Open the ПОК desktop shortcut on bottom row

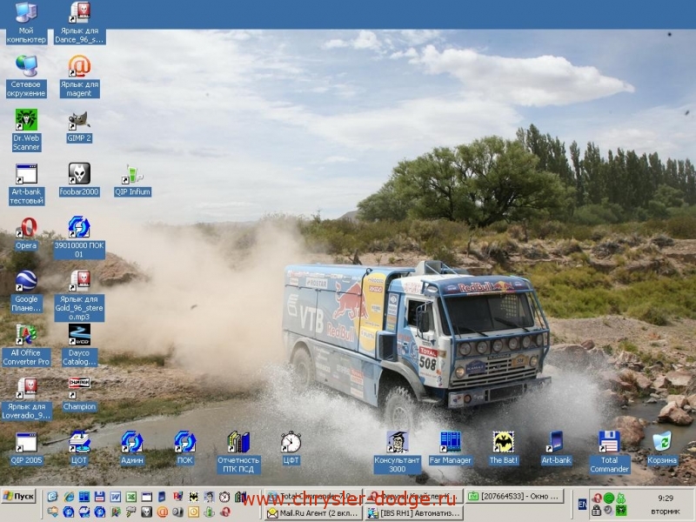pyautogui.click(x=184, y=448)
